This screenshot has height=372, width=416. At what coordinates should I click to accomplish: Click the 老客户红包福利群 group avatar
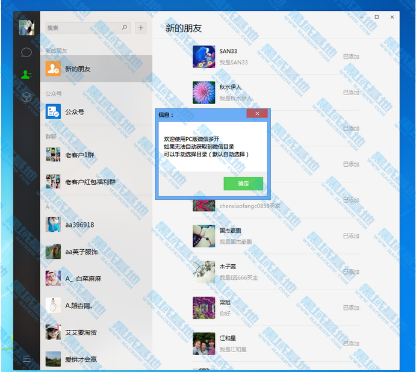pyautogui.click(x=53, y=182)
